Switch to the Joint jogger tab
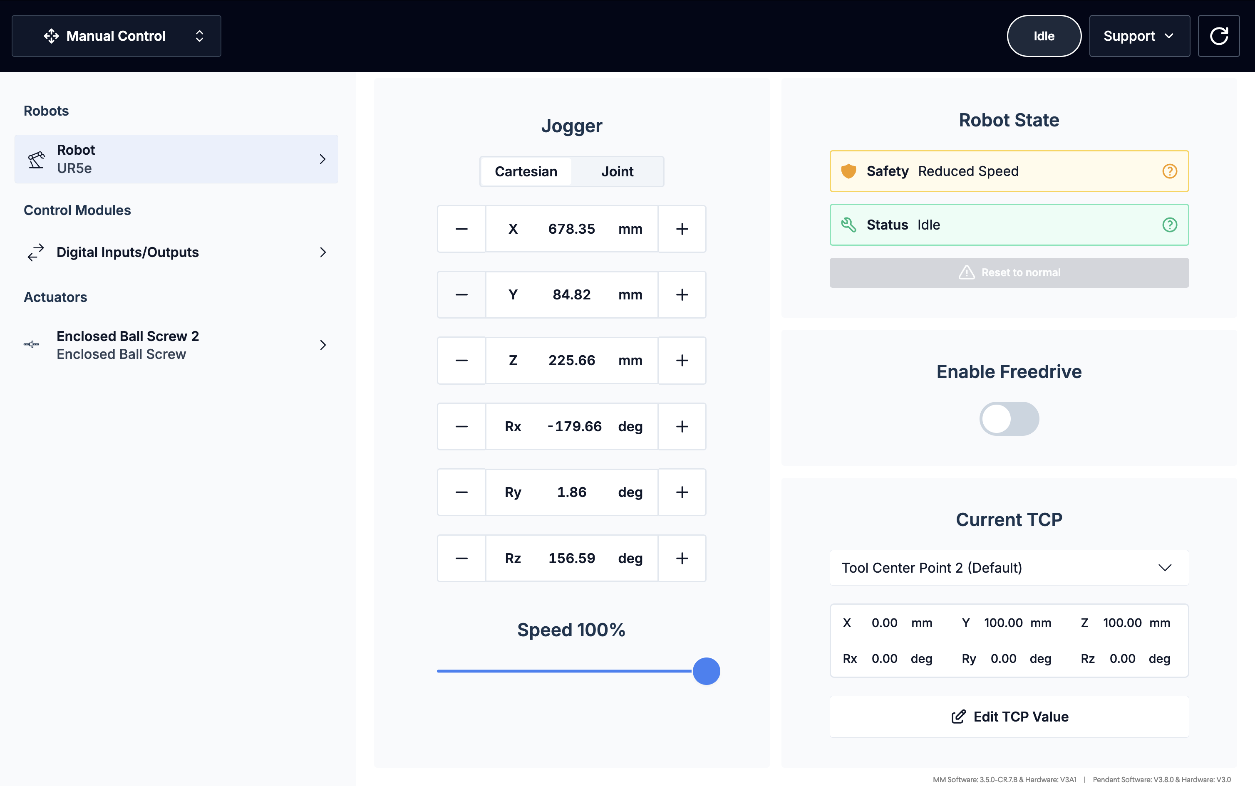 [618, 171]
